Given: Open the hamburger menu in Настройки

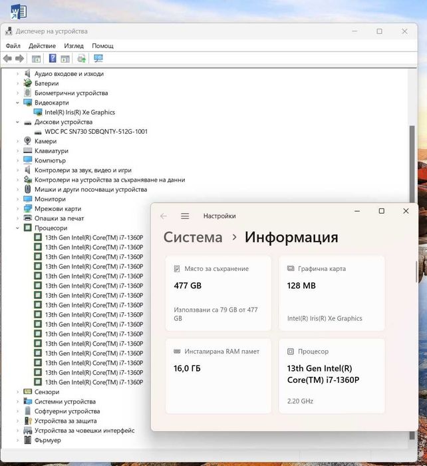Looking at the screenshot, I should pyautogui.click(x=185, y=216).
